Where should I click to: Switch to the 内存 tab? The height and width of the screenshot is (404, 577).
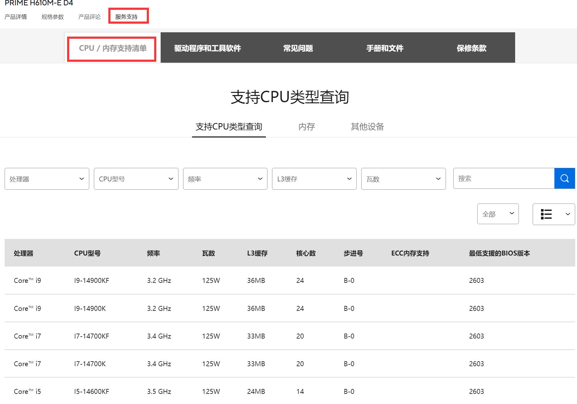(307, 127)
